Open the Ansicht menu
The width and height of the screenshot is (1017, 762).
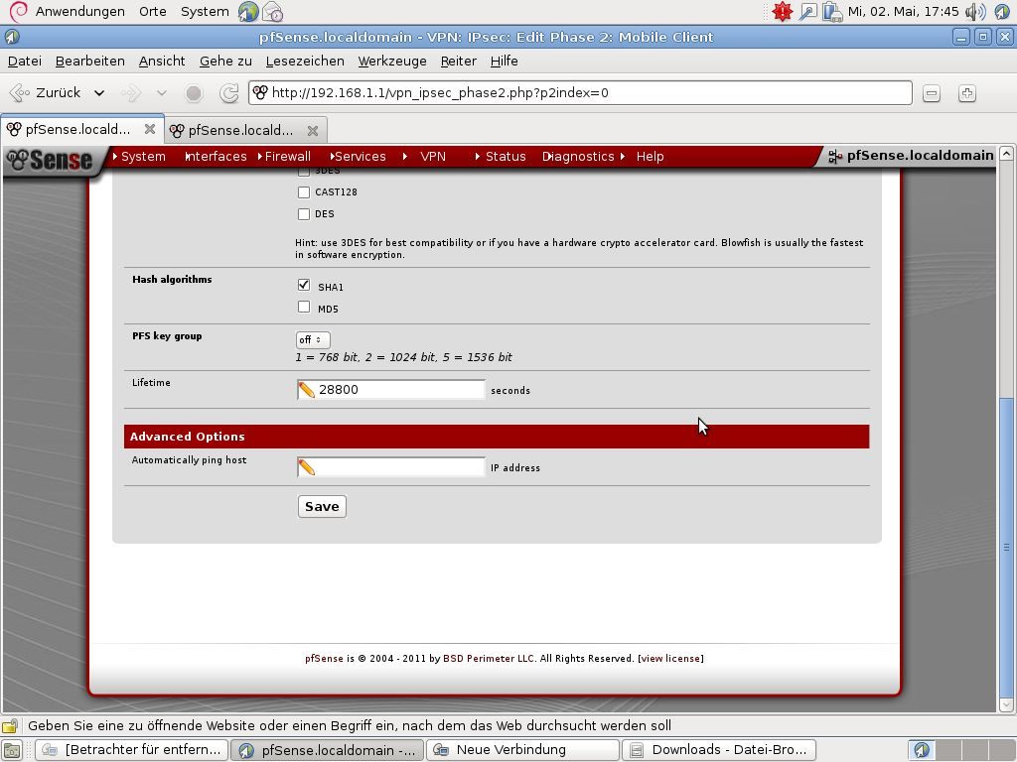coord(162,61)
